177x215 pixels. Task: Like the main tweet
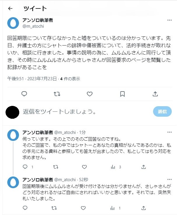click(x=90, y=94)
